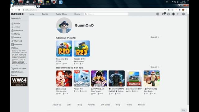This screenshot has height=112, width=199.
Task: Open Gift Cards in sidebar
Action: tap(17, 72)
